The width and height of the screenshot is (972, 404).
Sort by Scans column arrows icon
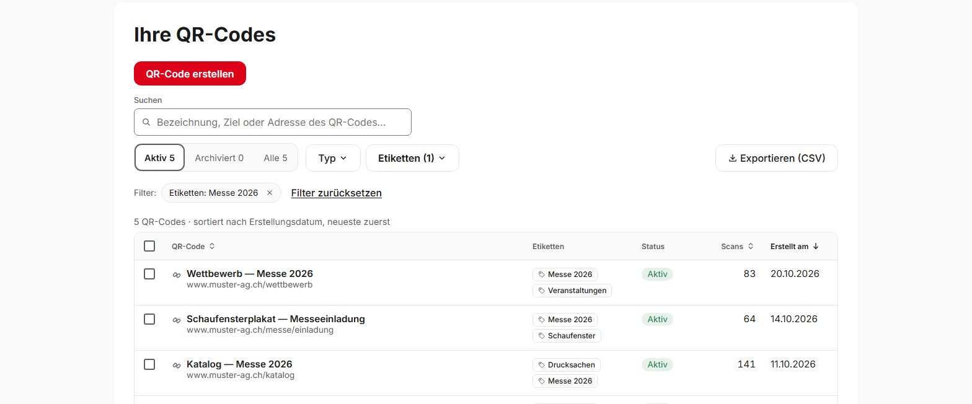pos(751,246)
